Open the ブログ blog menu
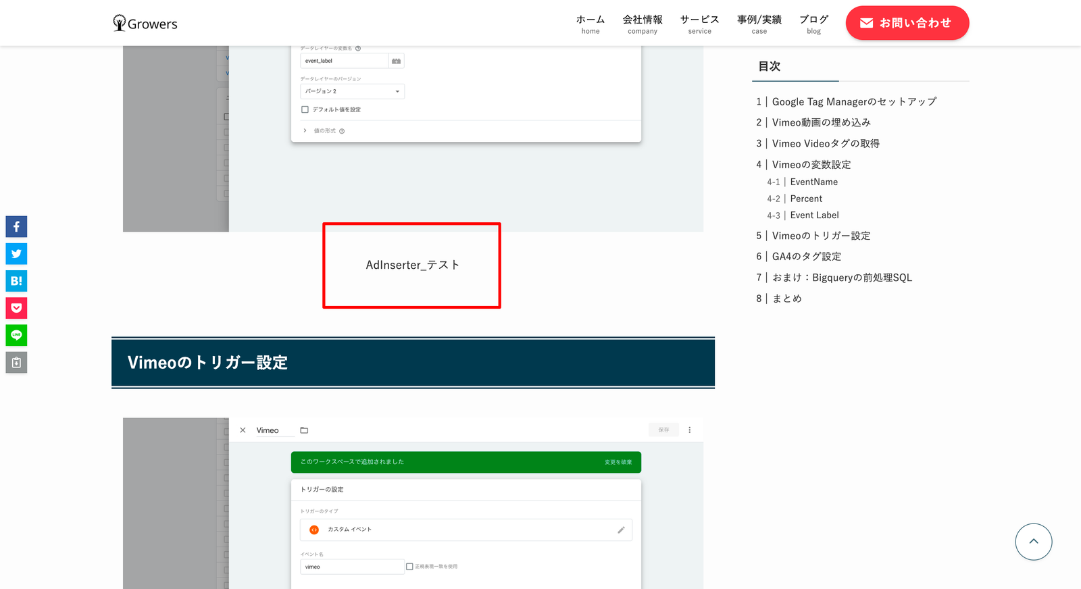1081x589 pixels. point(813,24)
